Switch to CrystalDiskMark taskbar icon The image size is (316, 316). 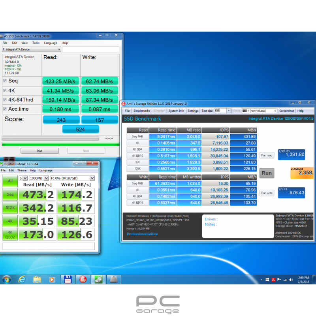98,280
